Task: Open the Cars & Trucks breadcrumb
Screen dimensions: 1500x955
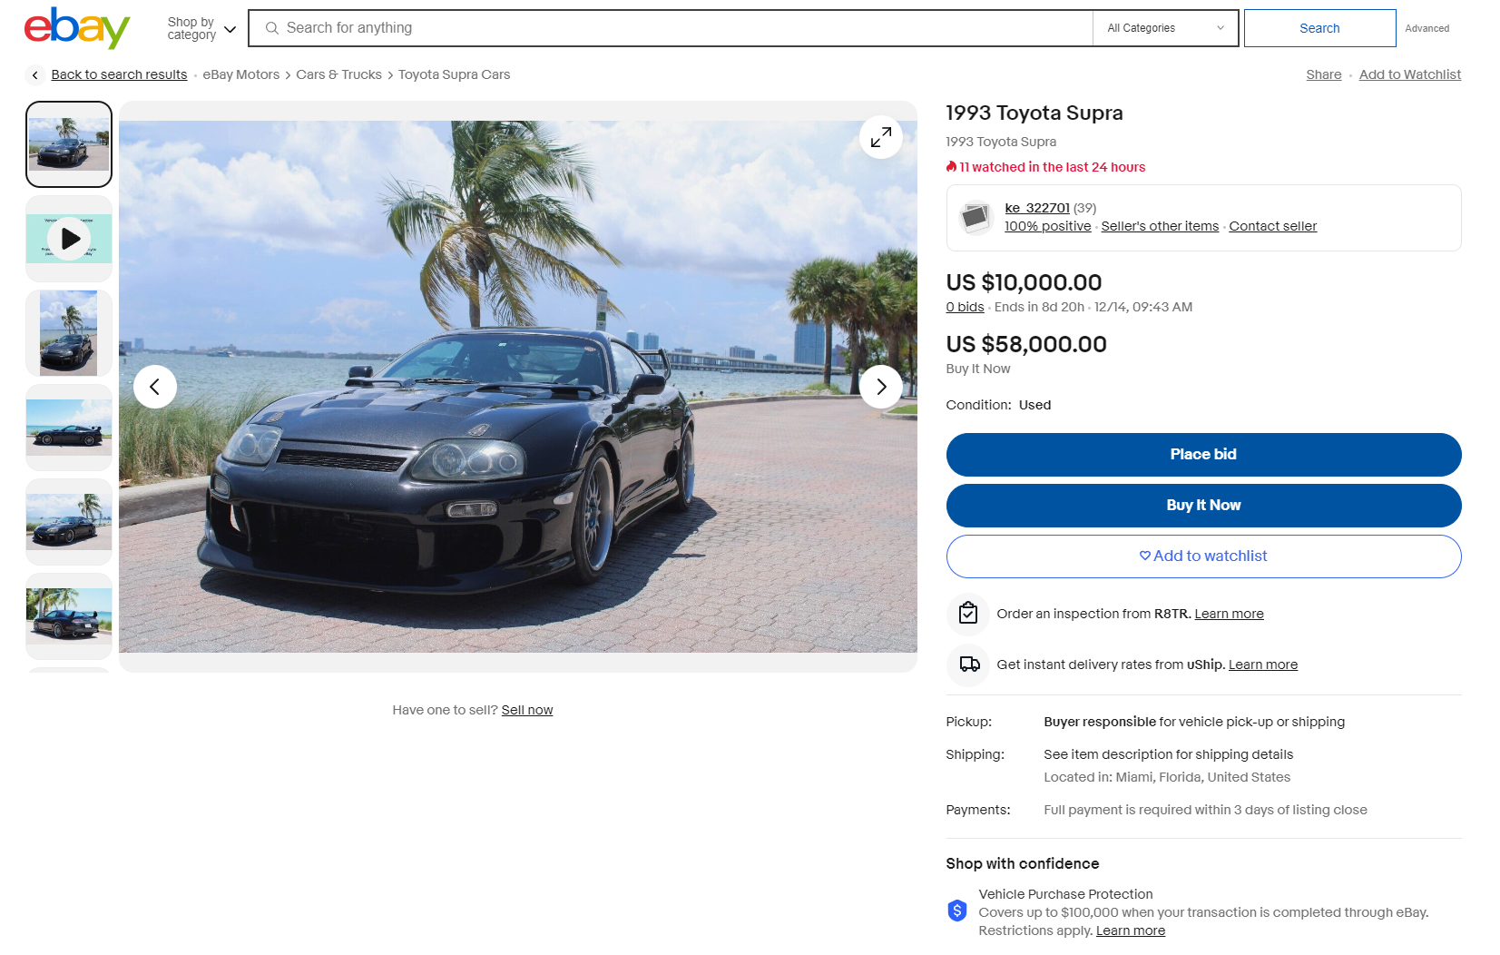Action: pyautogui.click(x=338, y=74)
